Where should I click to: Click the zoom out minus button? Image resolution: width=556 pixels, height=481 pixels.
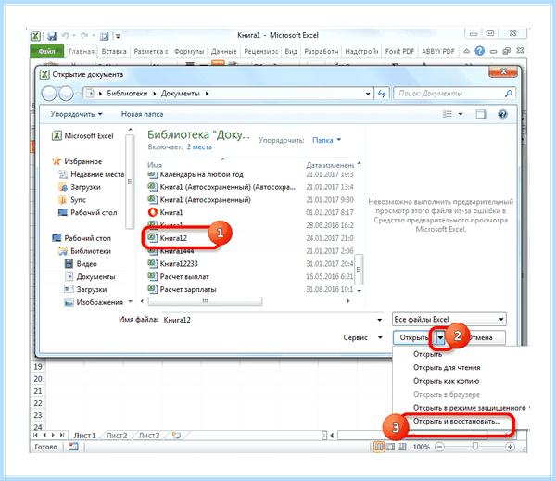[x=439, y=447]
